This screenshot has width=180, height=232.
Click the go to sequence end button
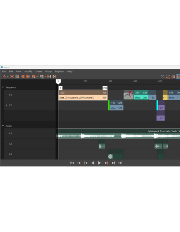(120, 163)
